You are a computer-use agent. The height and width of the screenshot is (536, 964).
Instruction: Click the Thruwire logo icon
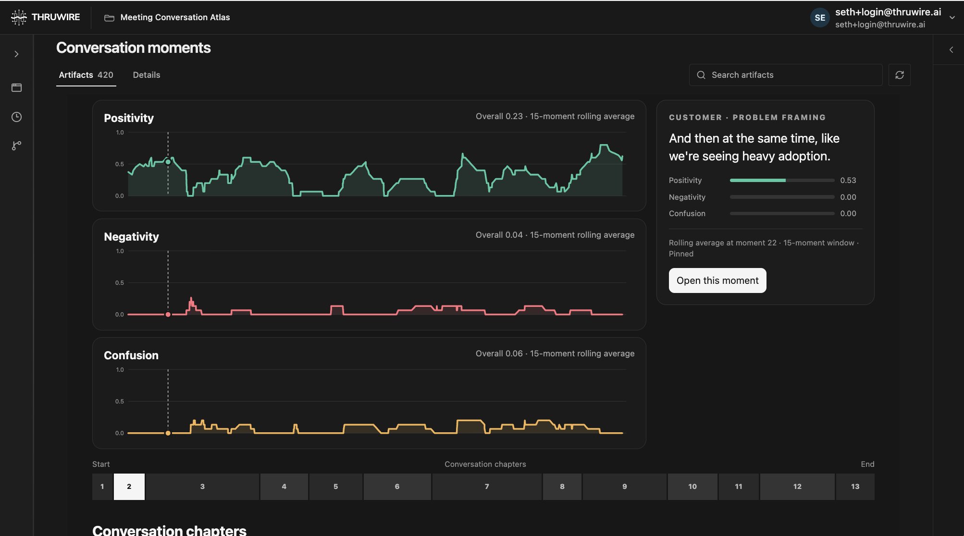tap(19, 17)
